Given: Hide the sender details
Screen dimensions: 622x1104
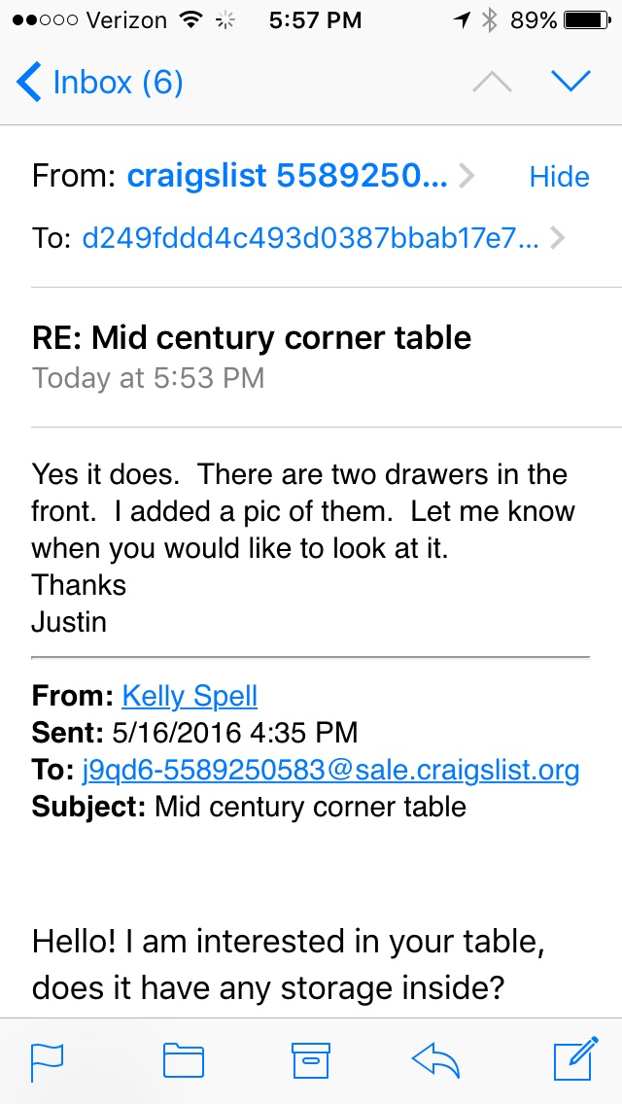Looking at the screenshot, I should pyautogui.click(x=559, y=177).
